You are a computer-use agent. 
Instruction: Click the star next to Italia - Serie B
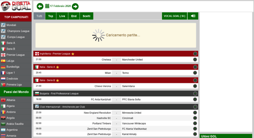click(x=58, y=80)
